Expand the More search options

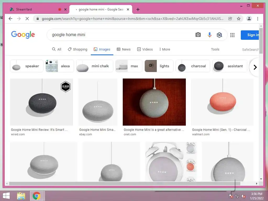[165, 49]
